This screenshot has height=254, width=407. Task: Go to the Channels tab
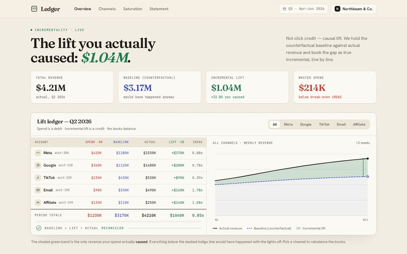[107, 9]
